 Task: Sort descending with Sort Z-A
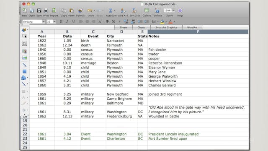[x=134, y=10]
